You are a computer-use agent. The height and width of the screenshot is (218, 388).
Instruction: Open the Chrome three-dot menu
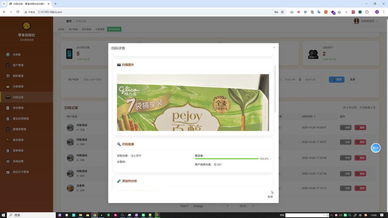[x=384, y=12]
